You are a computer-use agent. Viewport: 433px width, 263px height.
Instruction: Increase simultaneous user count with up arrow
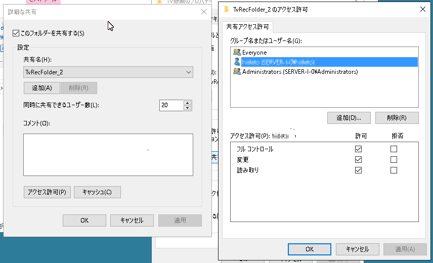pos(188,103)
